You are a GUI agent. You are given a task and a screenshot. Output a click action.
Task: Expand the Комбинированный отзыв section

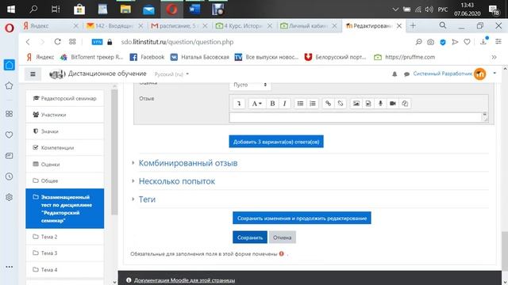tap(188, 163)
